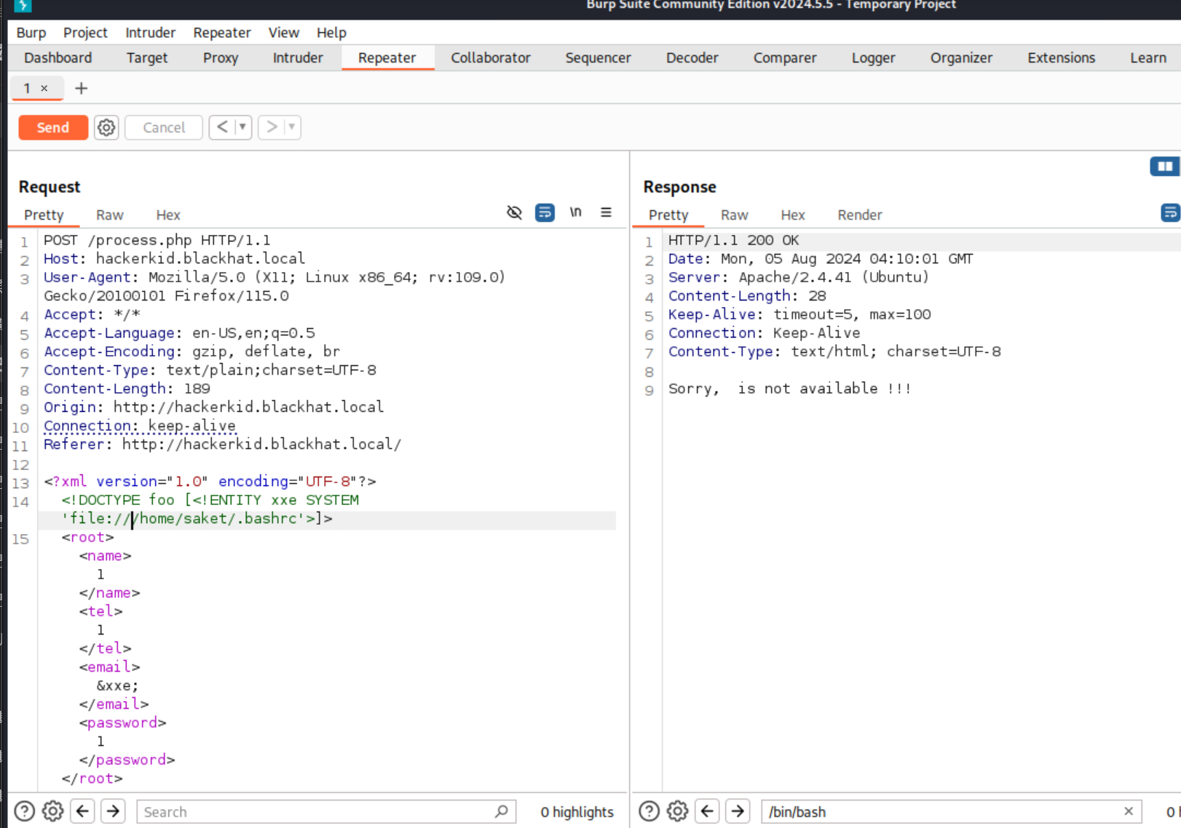Switch to the Learn tab
The height and width of the screenshot is (828, 1181).
pos(1148,58)
